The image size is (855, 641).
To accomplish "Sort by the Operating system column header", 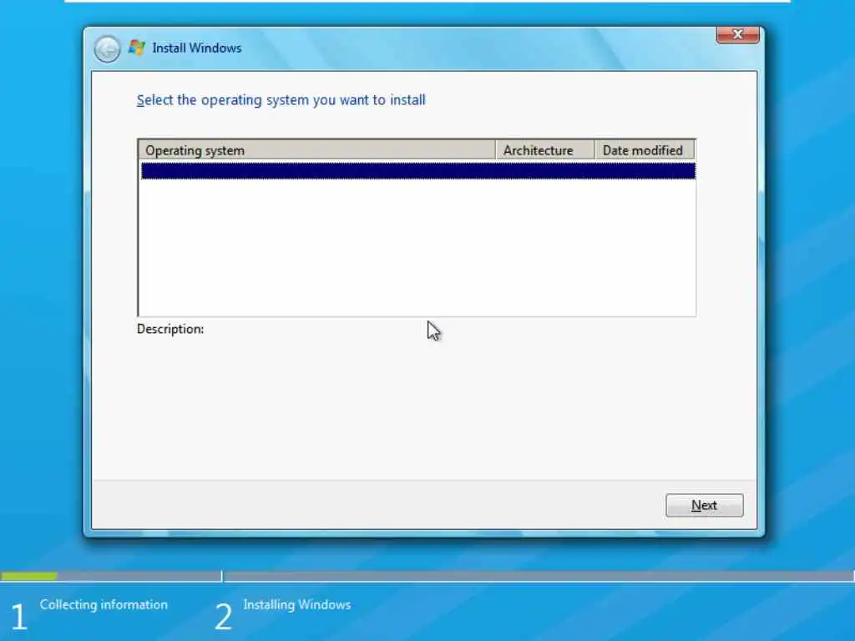I will coord(316,150).
